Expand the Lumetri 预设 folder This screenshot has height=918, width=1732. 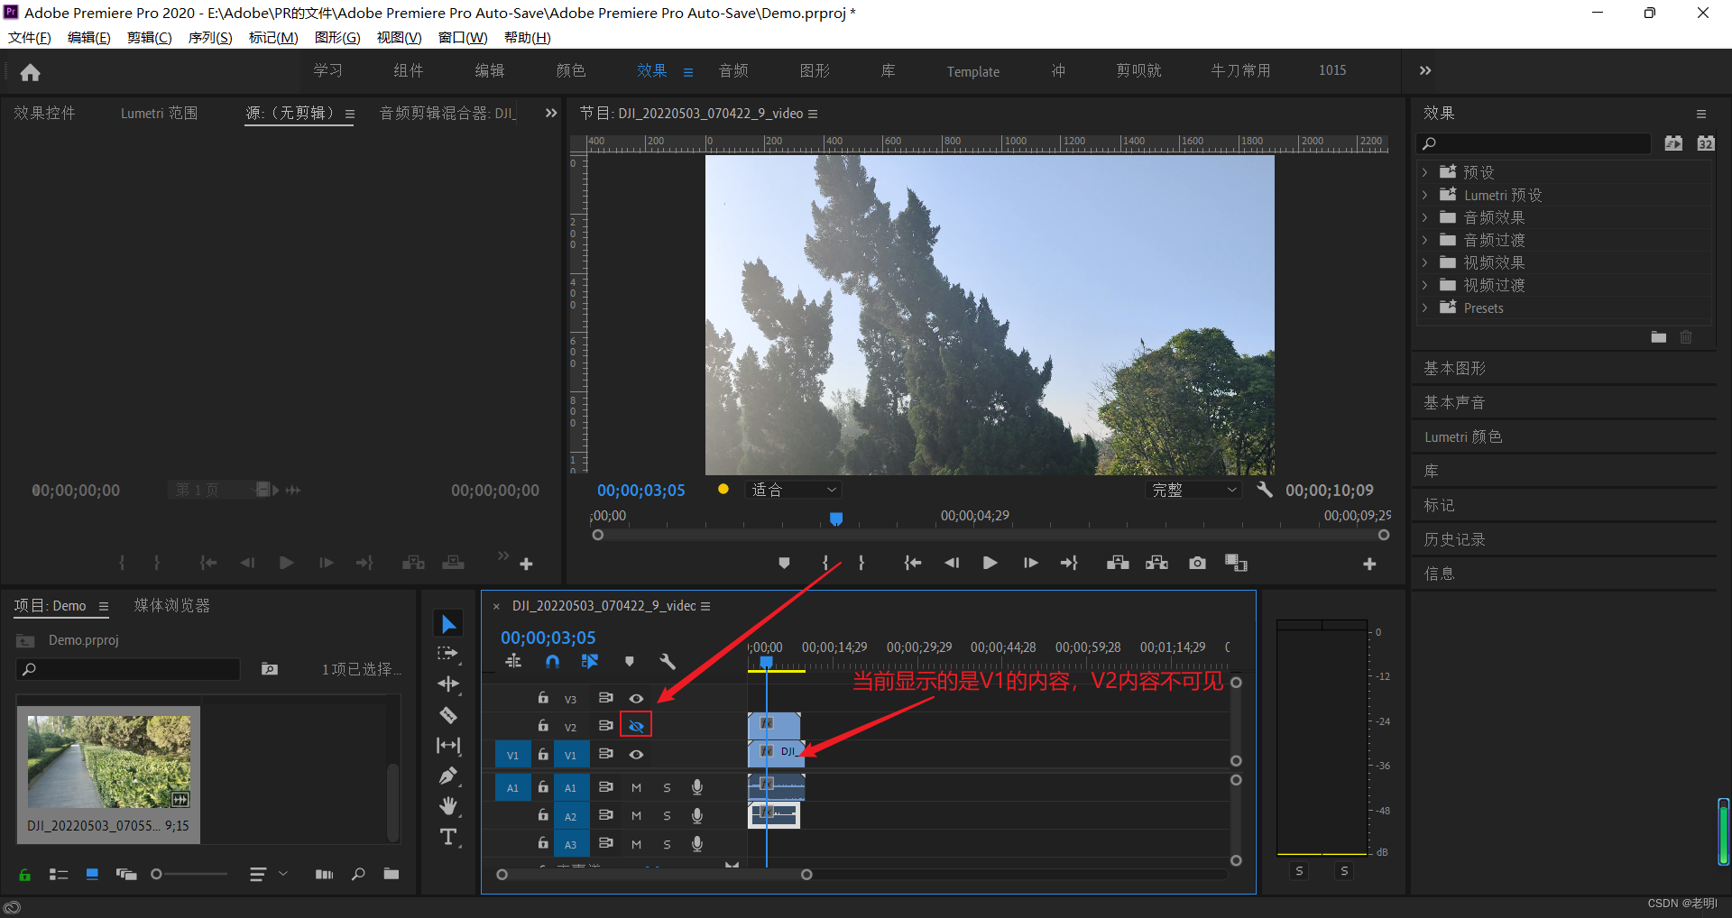(x=1424, y=195)
